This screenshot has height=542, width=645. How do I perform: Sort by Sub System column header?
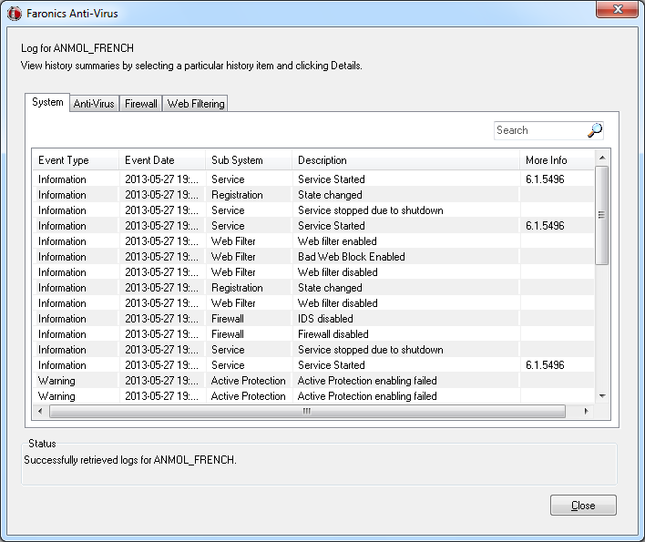(x=249, y=160)
